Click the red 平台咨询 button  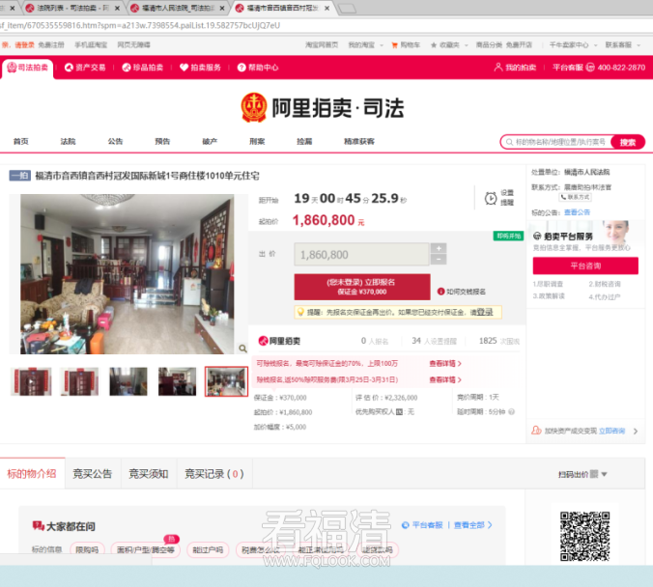(x=585, y=266)
